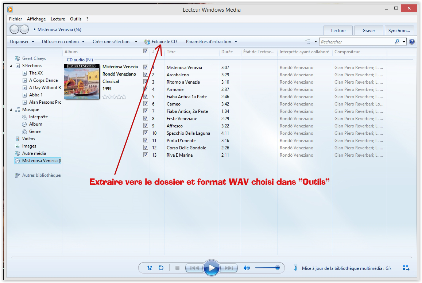Uncheck the Arcobaleno track checkbox
This screenshot has height=283, width=422.
pyautogui.click(x=146, y=74)
